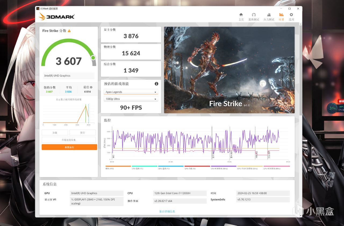Open the 1080p Ultra resolution dropdown
This screenshot has width=344, height=226.
coord(131,99)
